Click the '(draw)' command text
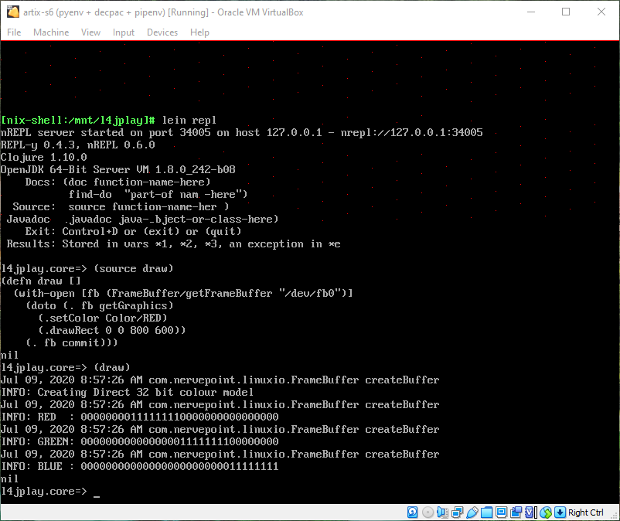The image size is (620, 521). pyautogui.click(x=112, y=368)
